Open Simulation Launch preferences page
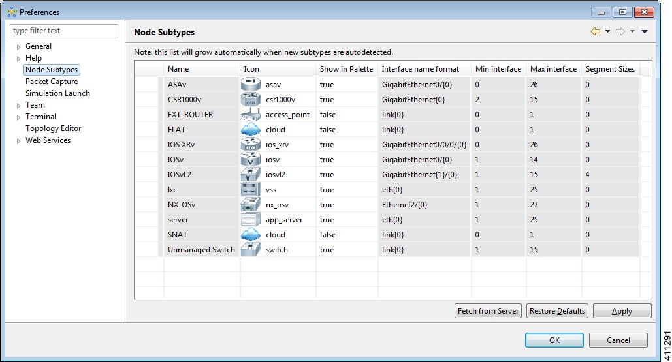672x362 pixels. pyautogui.click(x=57, y=93)
